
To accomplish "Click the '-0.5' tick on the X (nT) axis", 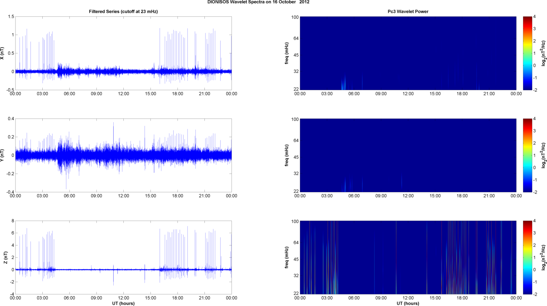I will (x=10, y=90).
